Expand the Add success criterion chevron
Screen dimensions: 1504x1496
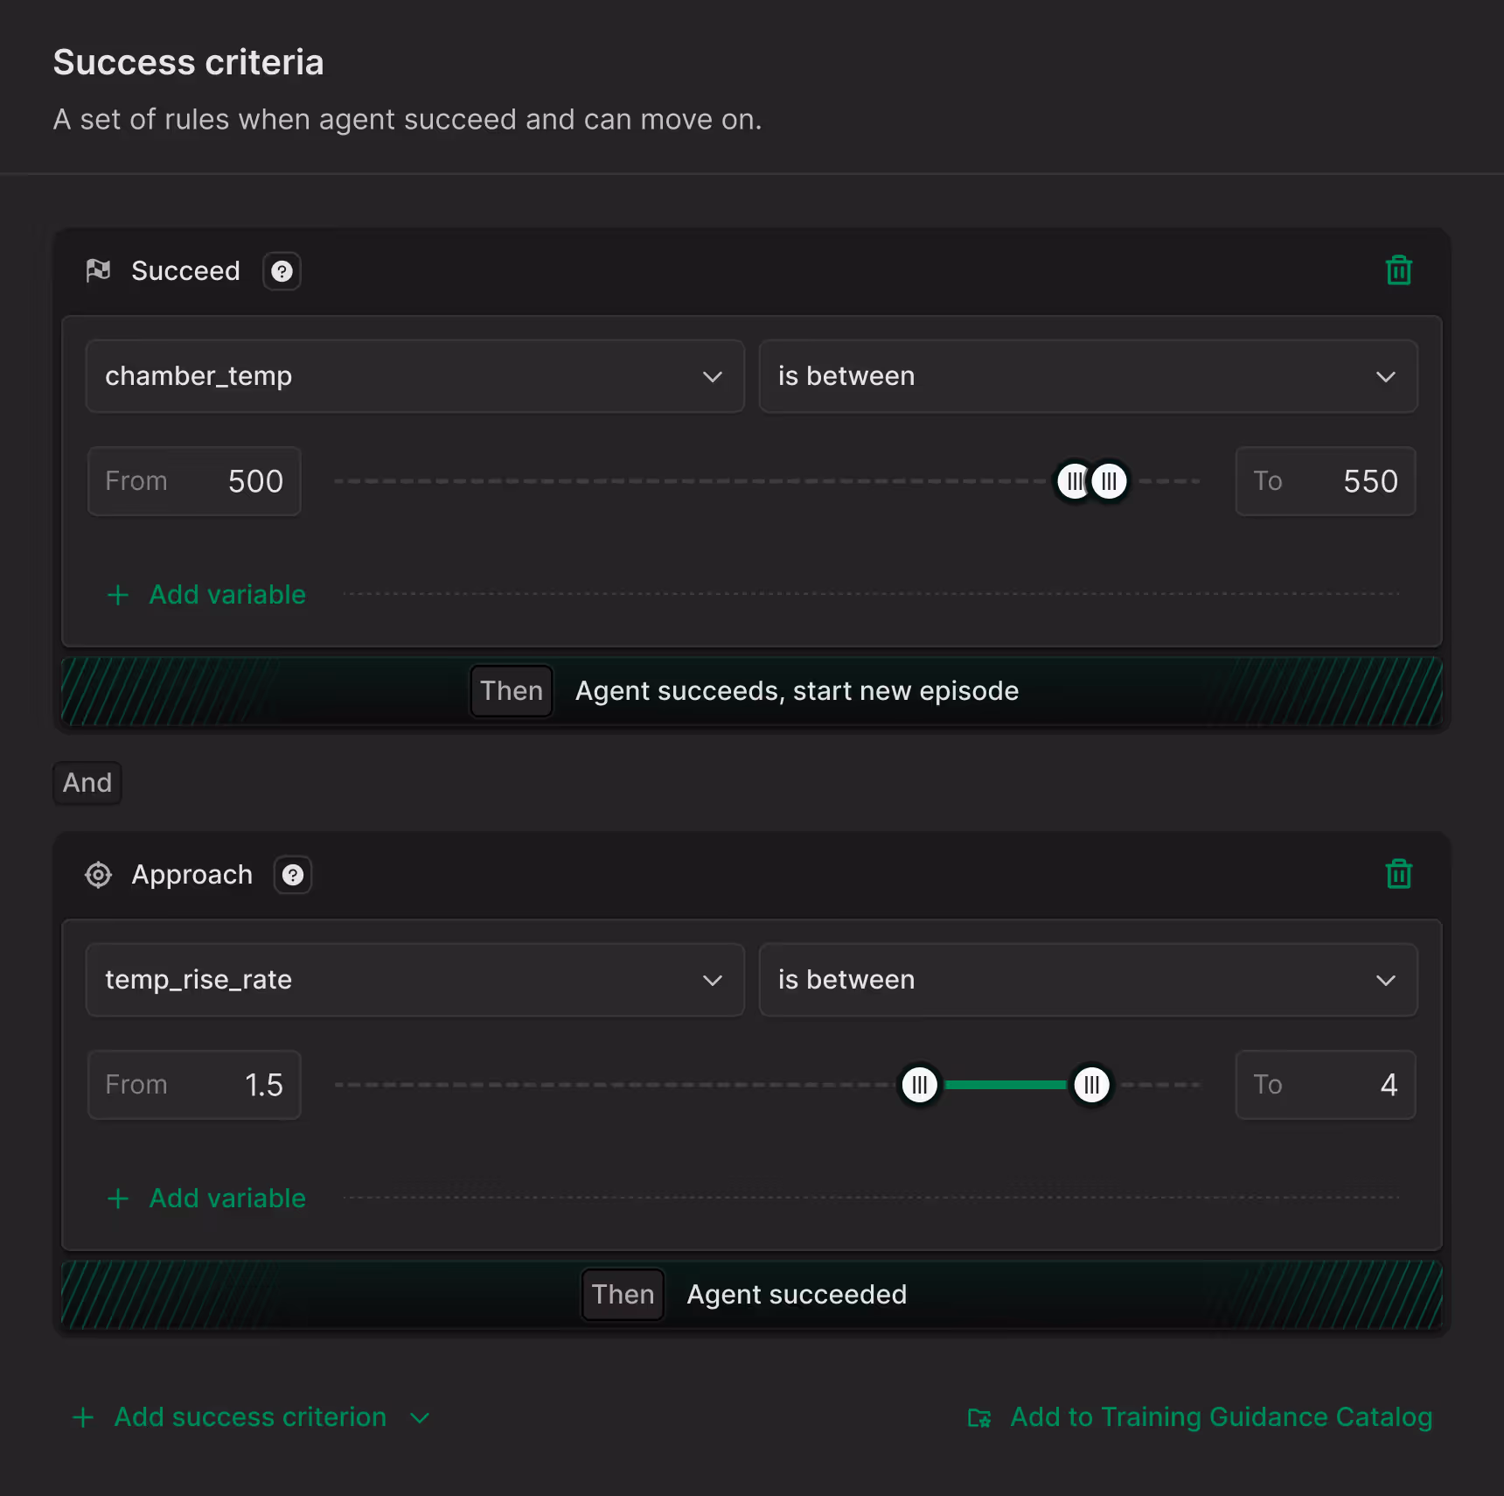(420, 1417)
